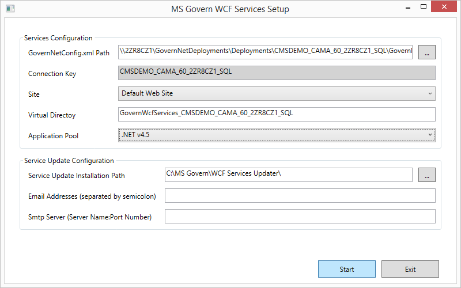Click the Smtp Server input field
Image resolution: width=461 pixels, height=288 pixels.
(x=300, y=216)
